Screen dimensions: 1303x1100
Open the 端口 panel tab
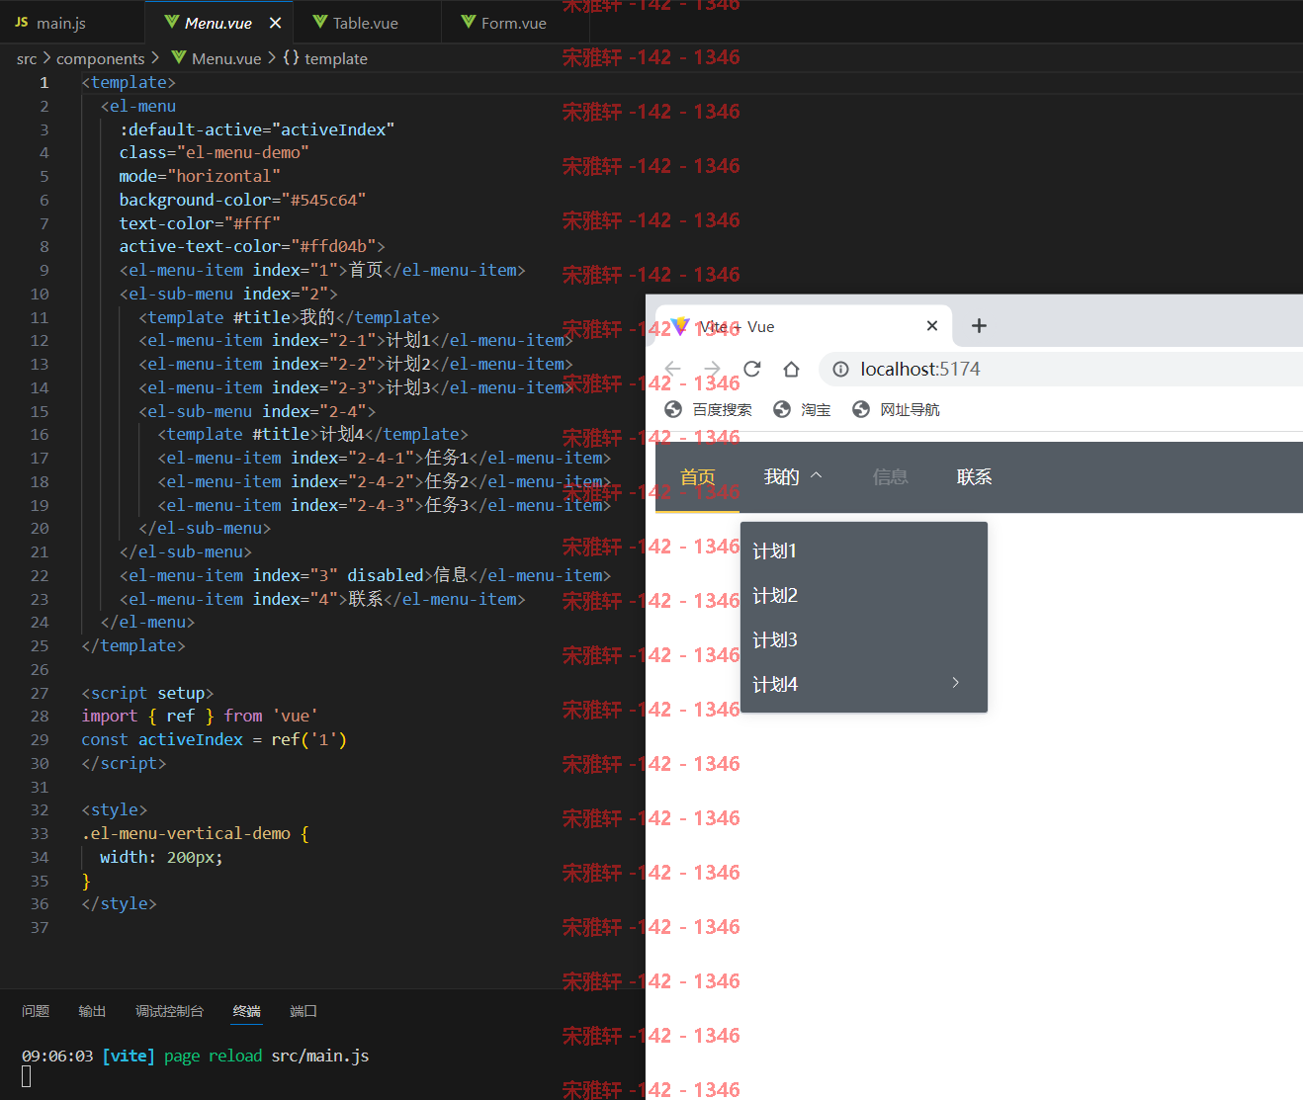pos(304,1011)
